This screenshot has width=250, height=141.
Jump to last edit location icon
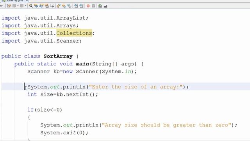coord(9,6)
